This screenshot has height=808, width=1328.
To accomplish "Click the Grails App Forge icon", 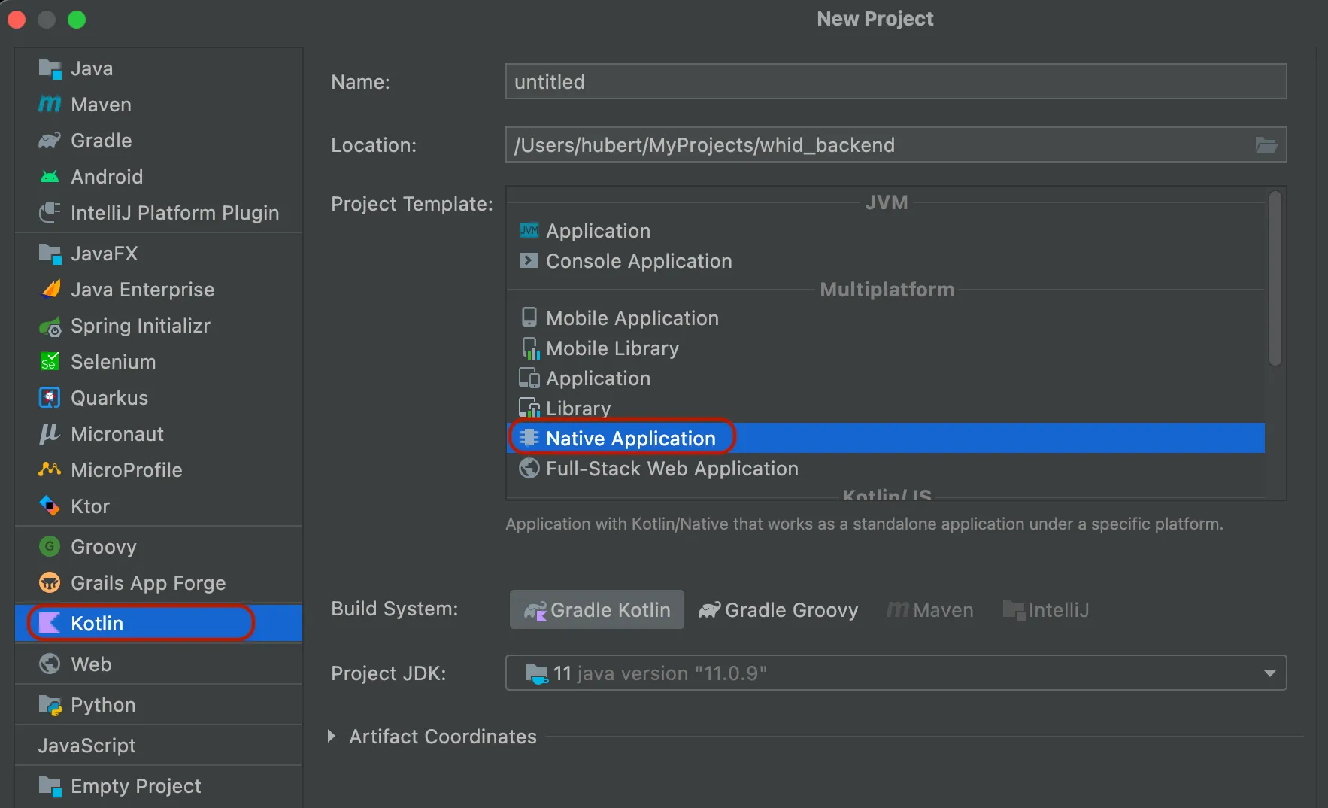I will pyautogui.click(x=50, y=583).
